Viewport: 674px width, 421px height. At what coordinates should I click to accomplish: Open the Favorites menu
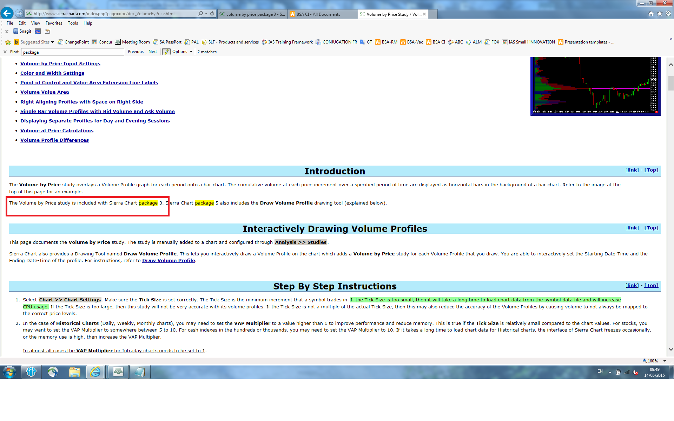pyautogui.click(x=54, y=23)
